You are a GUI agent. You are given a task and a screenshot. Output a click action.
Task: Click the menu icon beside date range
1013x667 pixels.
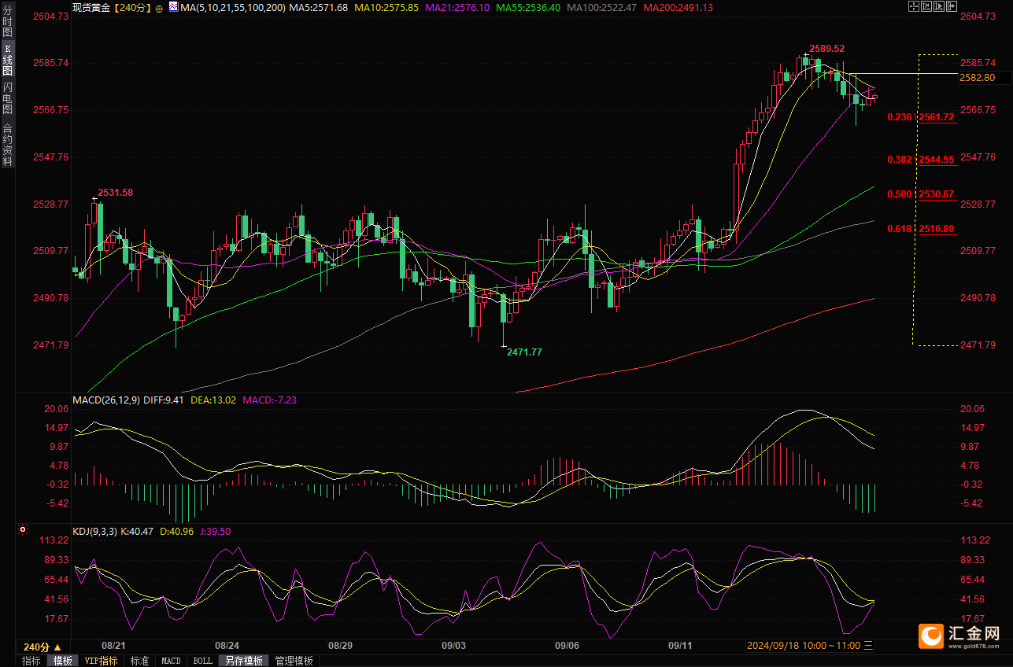(868, 646)
